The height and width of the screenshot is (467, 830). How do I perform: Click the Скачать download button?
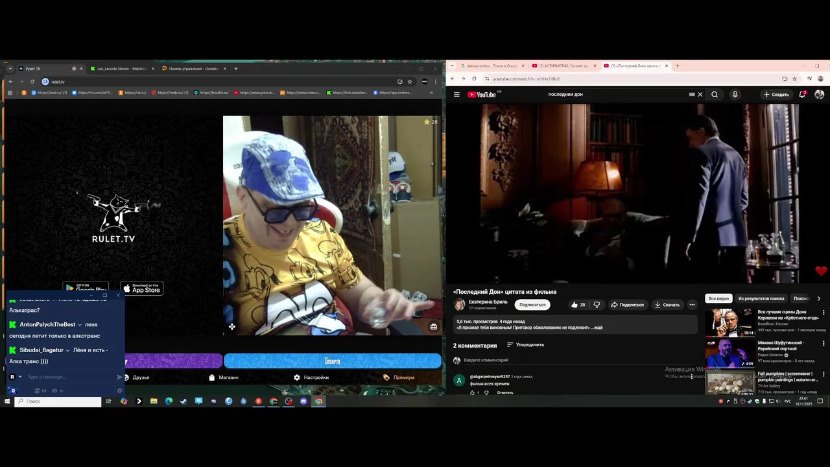pyautogui.click(x=667, y=305)
